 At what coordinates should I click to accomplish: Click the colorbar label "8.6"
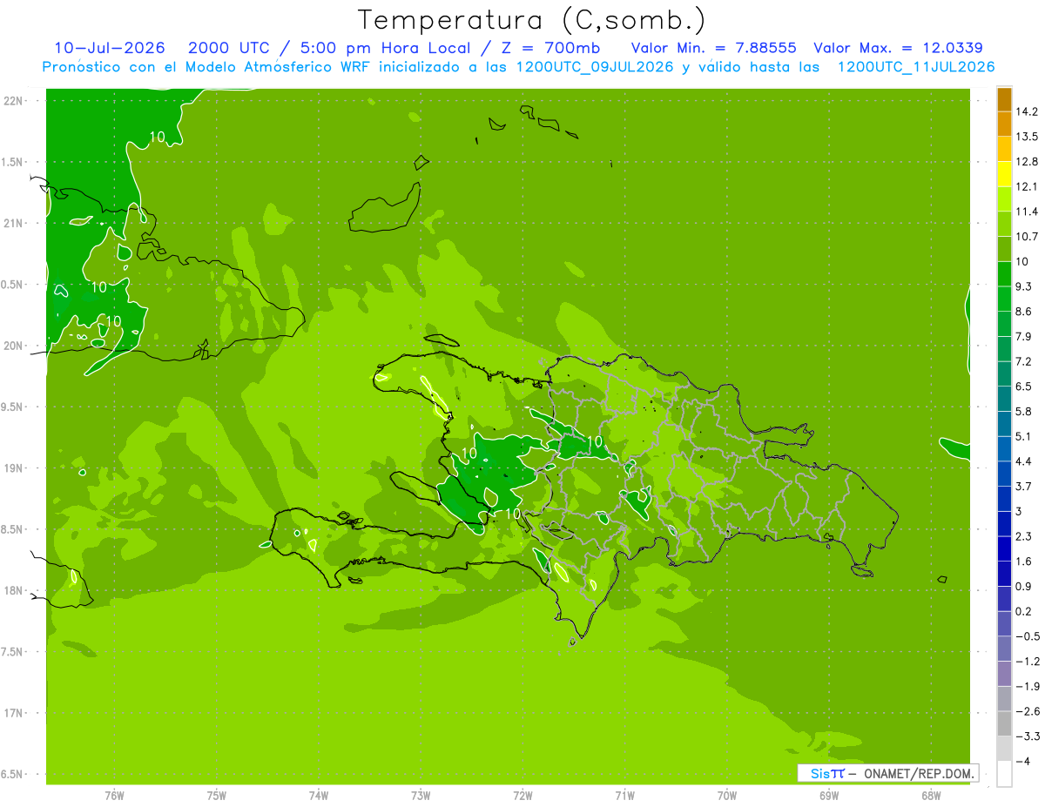coord(1025,312)
